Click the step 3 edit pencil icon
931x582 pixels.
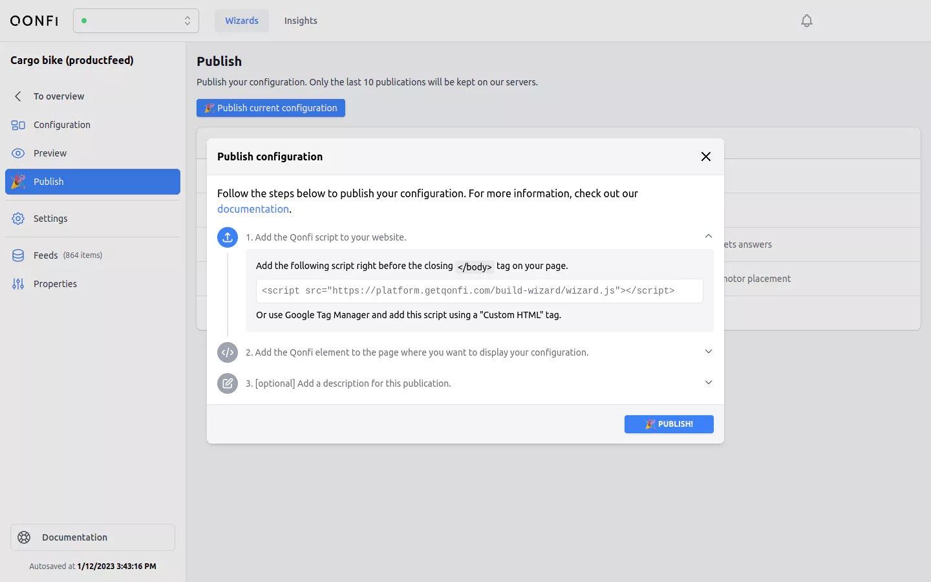tap(228, 383)
